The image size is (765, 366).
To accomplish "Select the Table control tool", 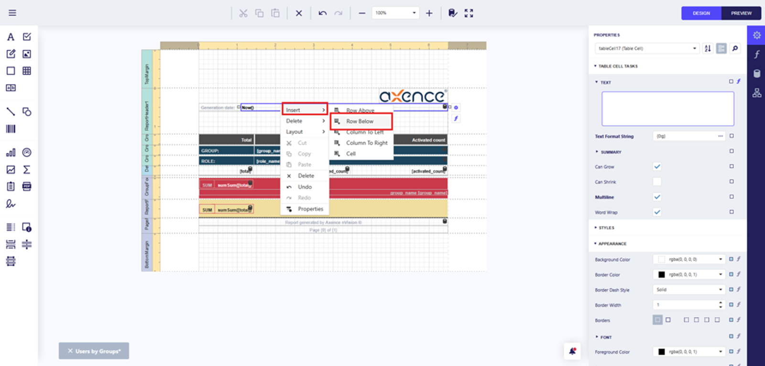I will tap(27, 71).
